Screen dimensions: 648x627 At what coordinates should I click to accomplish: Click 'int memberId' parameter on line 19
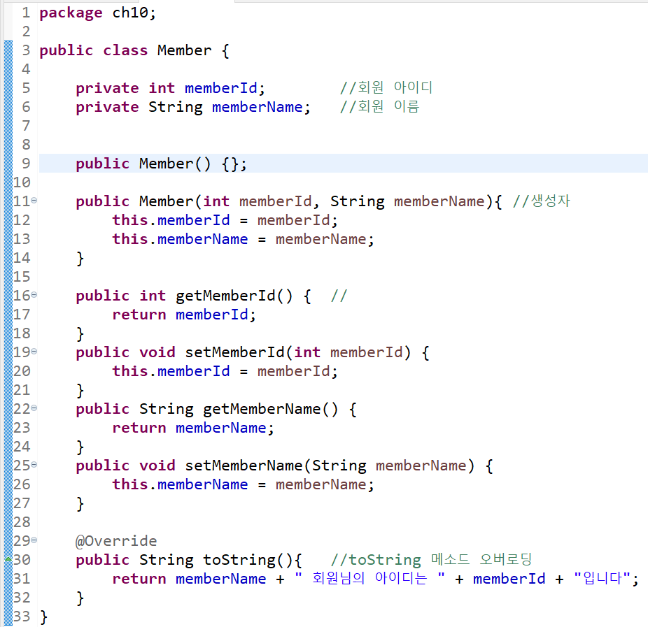click(x=348, y=352)
